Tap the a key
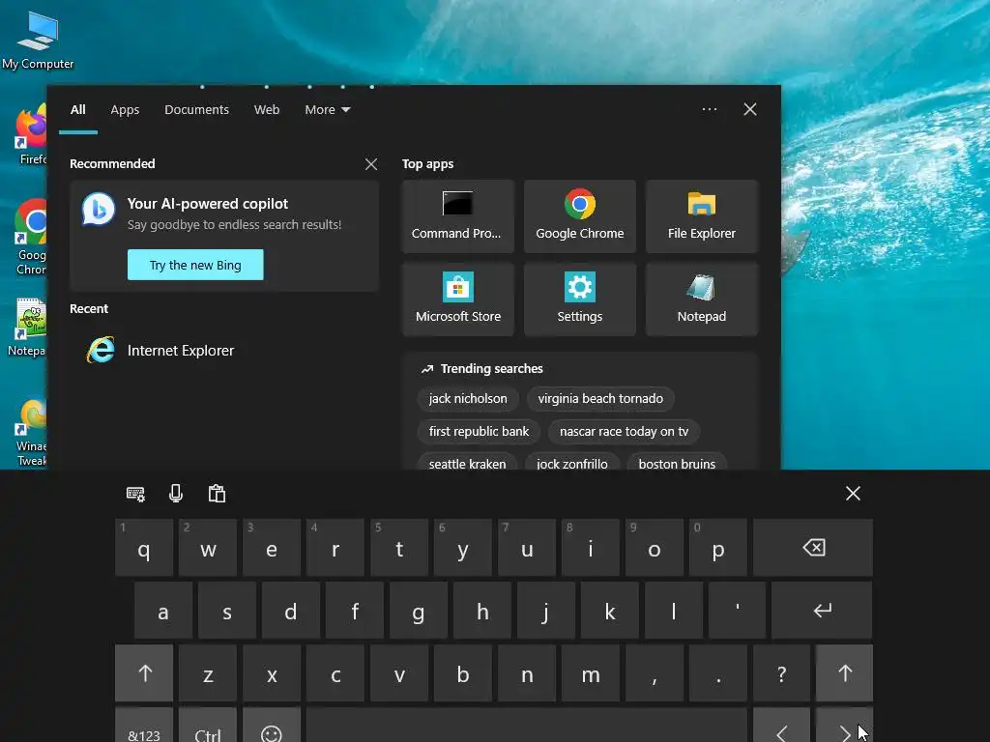This screenshot has height=742, width=990. pyautogui.click(x=162, y=611)
